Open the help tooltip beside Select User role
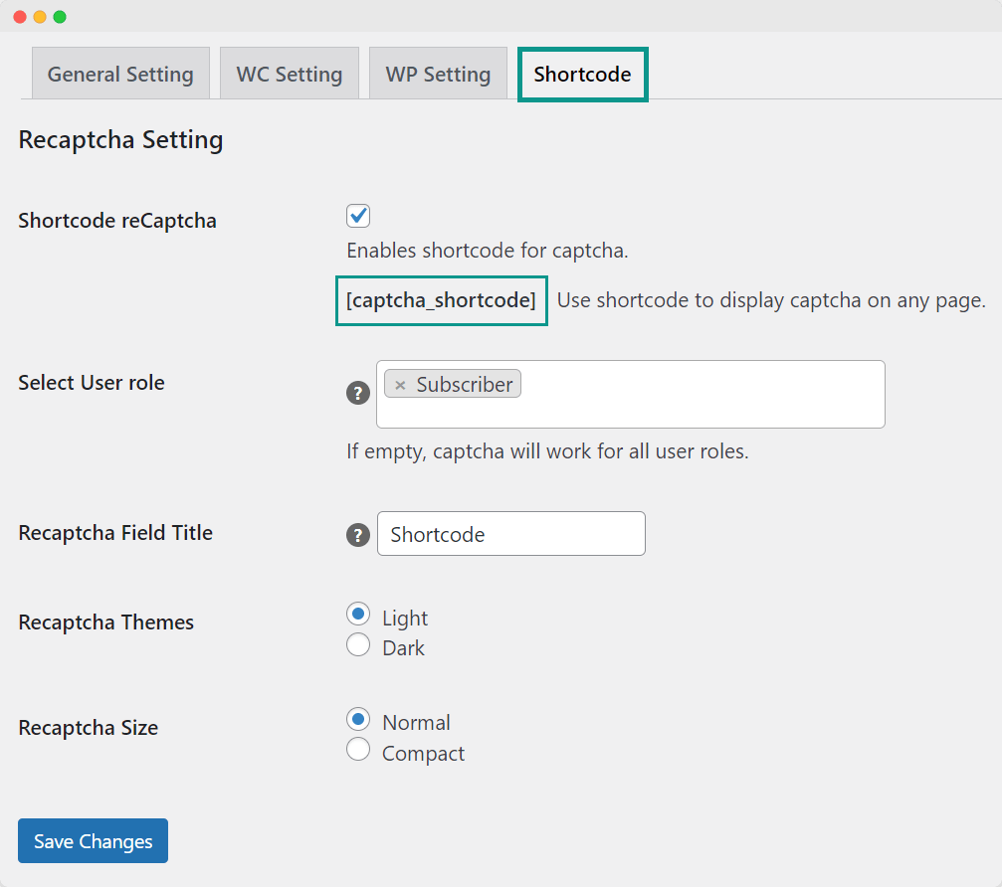The width and height of the screenshot is (1002, 887). (x=357, y=394)
